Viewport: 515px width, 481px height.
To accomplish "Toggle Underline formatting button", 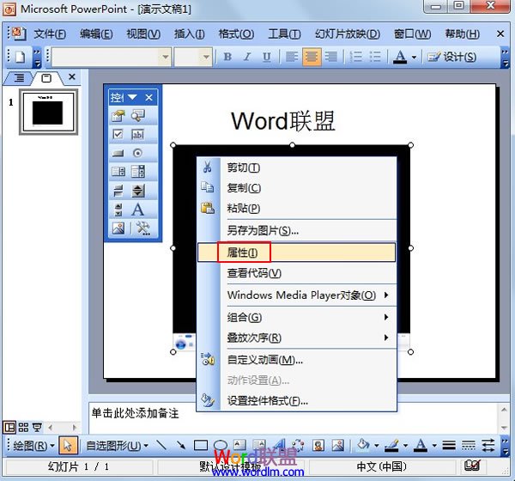I will 267,57.
